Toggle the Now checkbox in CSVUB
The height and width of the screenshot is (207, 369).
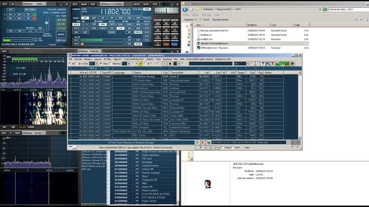pos(101,64)
